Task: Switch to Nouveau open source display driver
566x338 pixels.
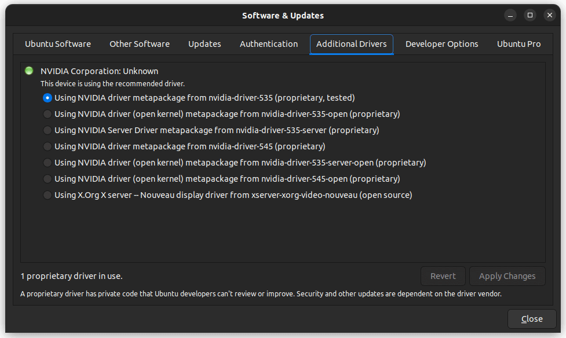Action: point(48,195)
